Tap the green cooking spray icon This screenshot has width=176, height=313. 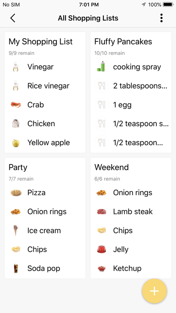pyautogui.click(x=101, y=67)
